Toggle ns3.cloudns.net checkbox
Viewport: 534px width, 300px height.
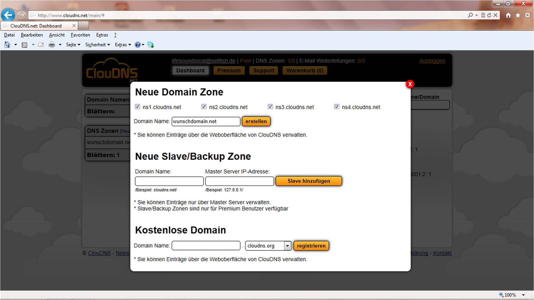270,107
